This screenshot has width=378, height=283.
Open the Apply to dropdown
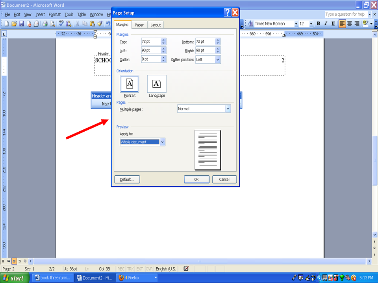[x=163, y=142]
